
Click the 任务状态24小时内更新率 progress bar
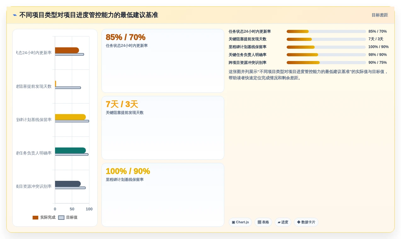[x=326, y=31]
